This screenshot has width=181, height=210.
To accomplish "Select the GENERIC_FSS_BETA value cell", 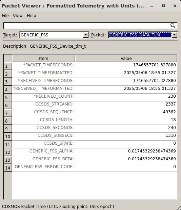I will (126, 160).
